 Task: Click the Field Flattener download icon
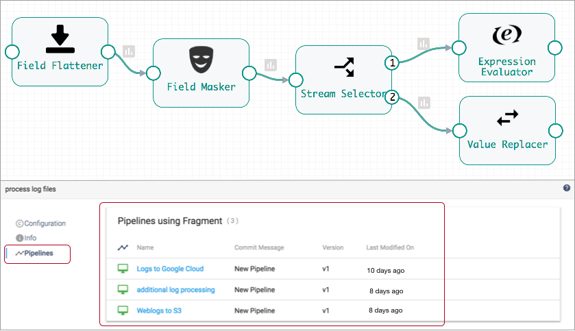(x=60, y=39)
